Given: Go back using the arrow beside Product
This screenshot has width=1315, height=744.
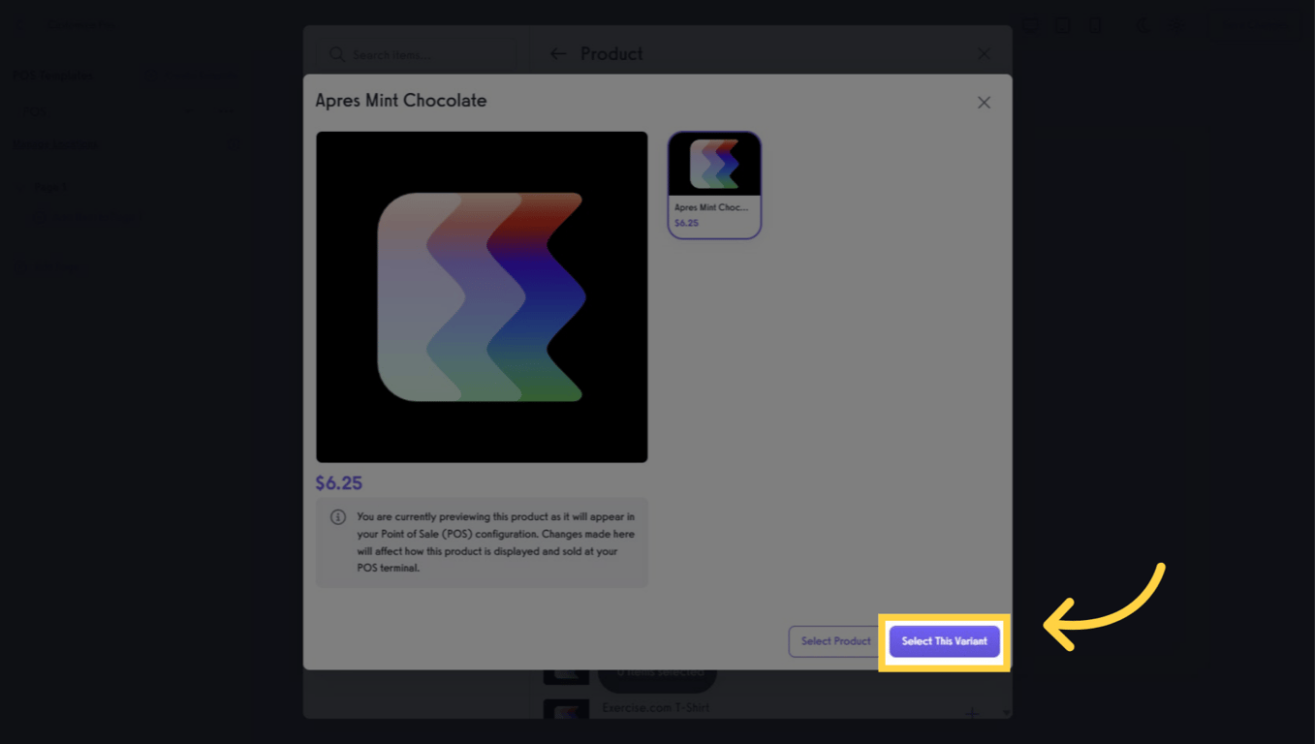Looking at the screenshot, I should pos(558,54).
